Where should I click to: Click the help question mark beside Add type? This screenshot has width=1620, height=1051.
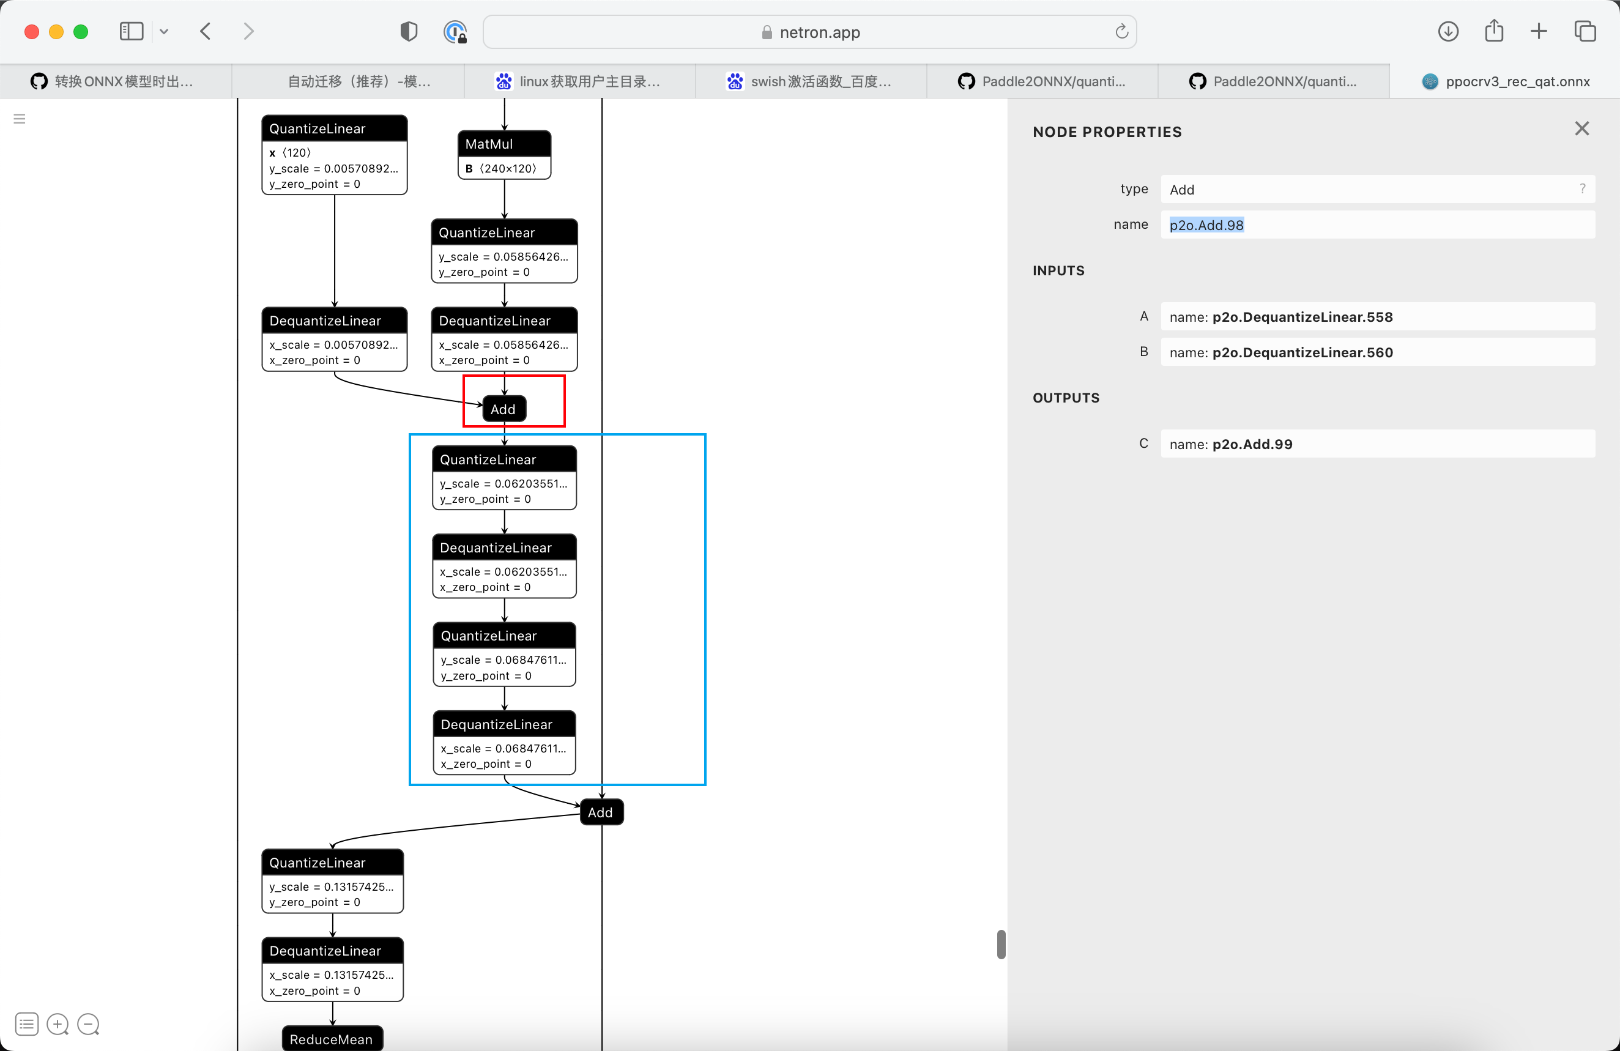pyautogui.click(x=1583, y=189)
